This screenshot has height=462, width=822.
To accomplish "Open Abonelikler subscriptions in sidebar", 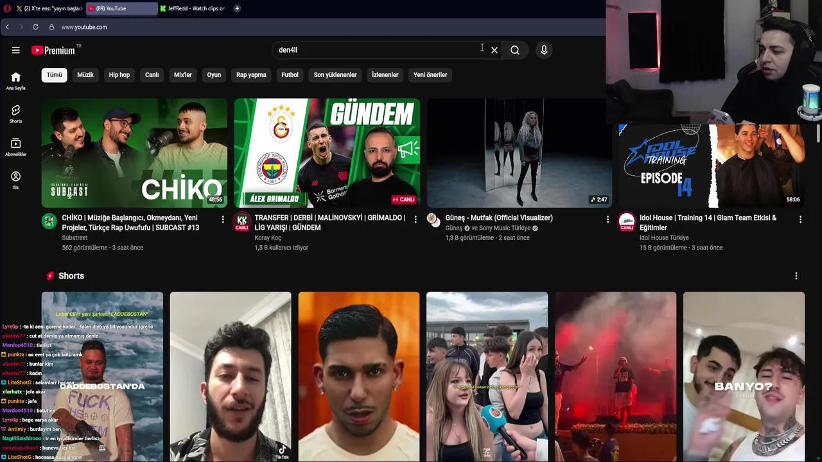I will (x=15, y=148).
